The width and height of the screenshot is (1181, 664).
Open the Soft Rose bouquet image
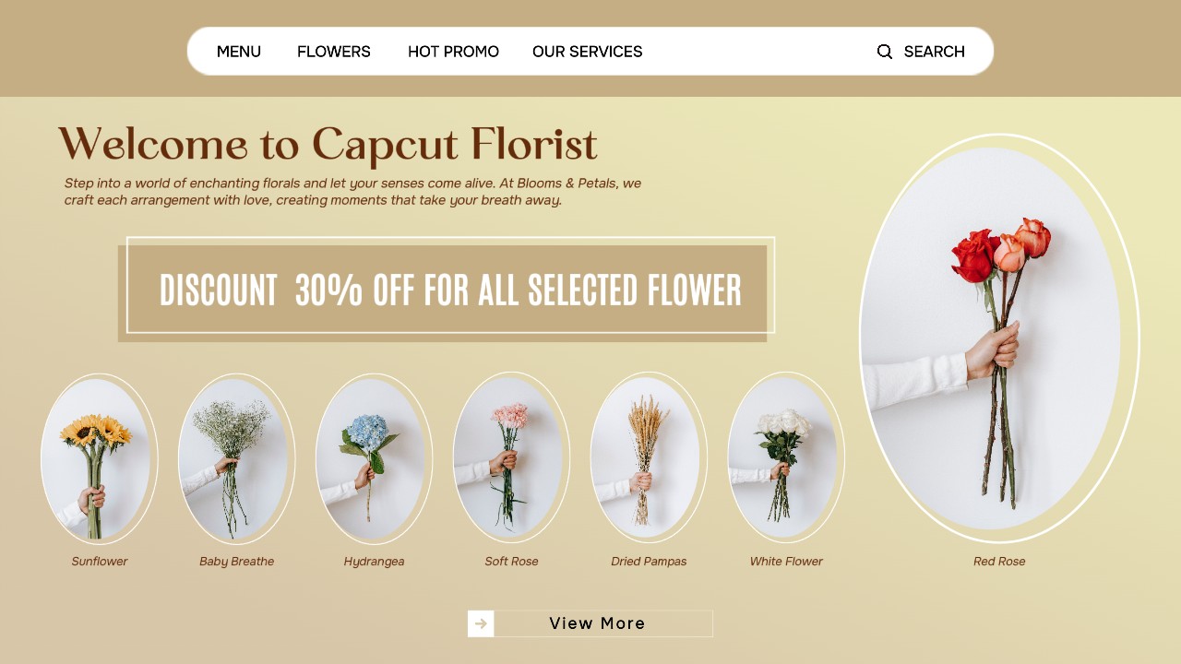[511, 457]
